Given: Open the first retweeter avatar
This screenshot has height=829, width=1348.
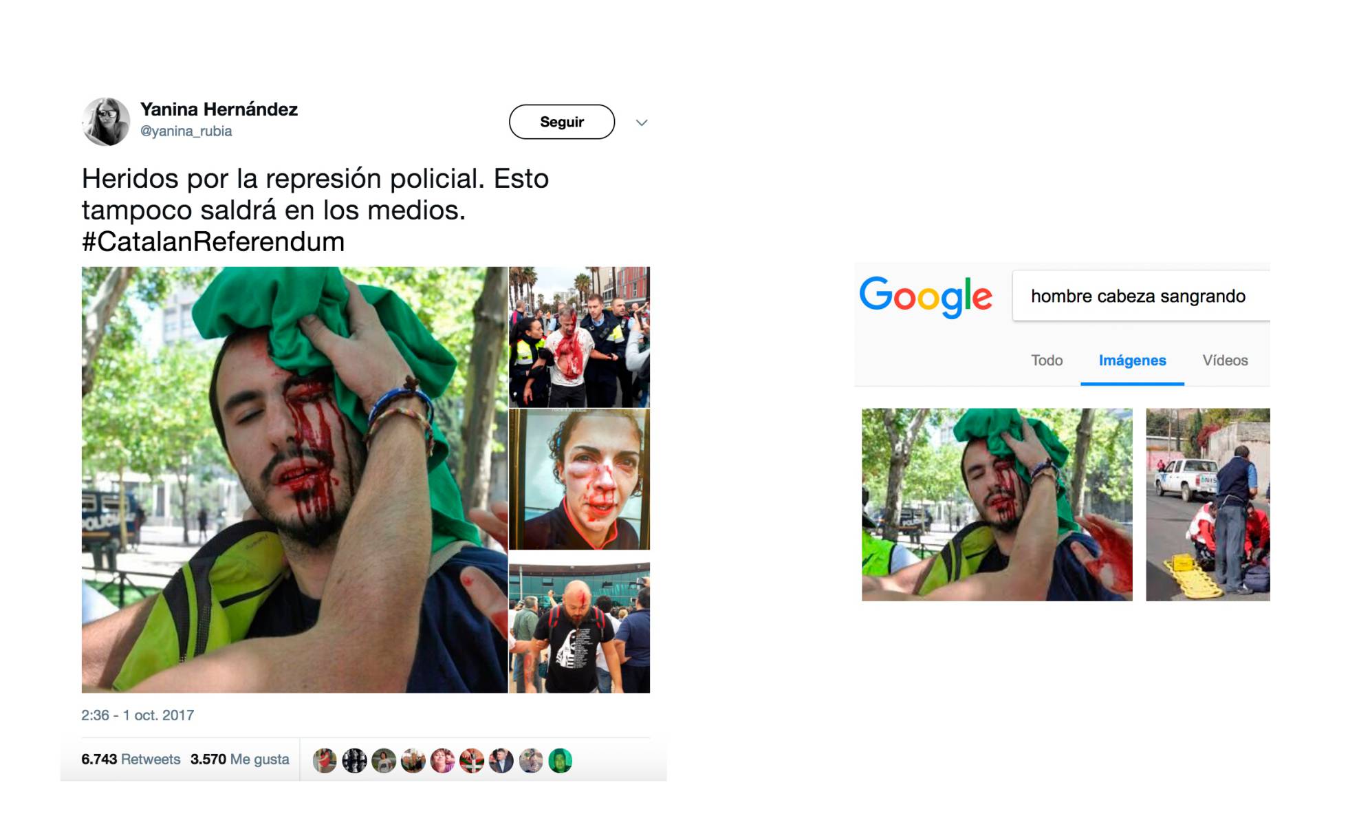Looking at the screenshot, I should pos(325,760).
